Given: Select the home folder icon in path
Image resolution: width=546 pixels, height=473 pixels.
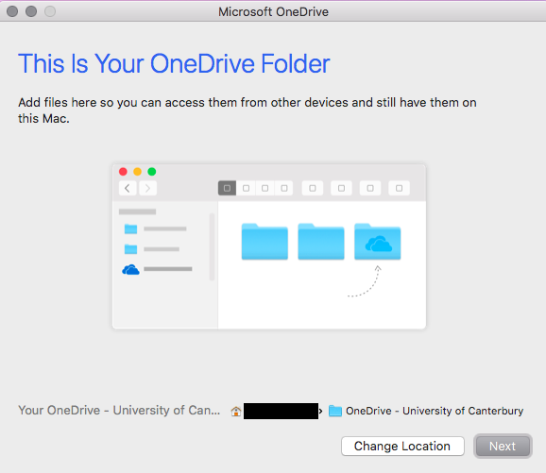Looking at the screenshot, I should 236,411.
